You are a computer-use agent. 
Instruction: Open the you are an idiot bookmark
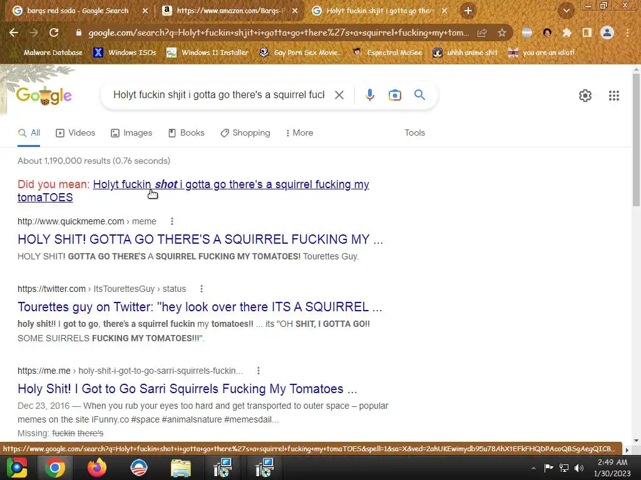click(541, 52)
